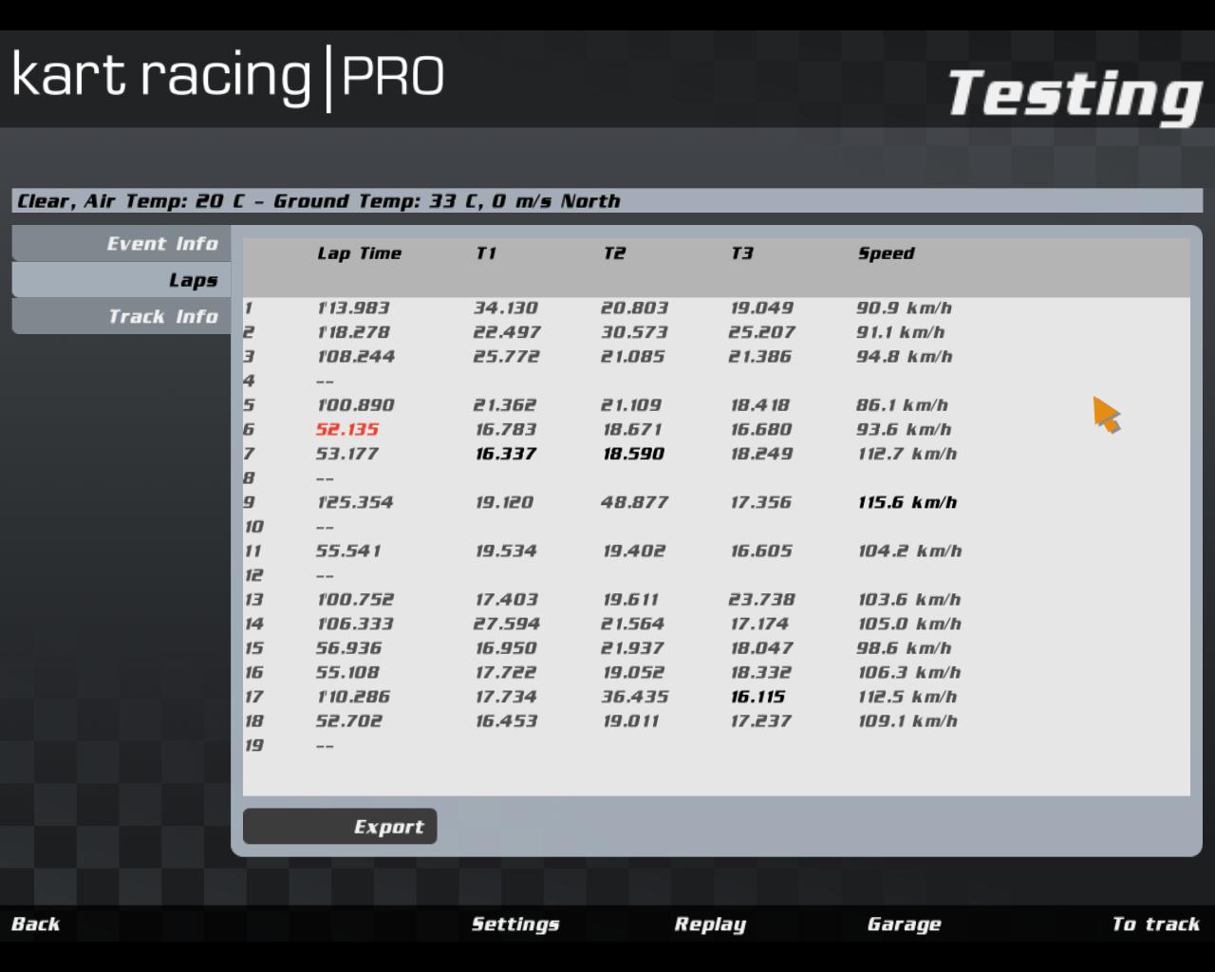Click the T1 split 27.594
The height and width of the screenshot is (972, 1215).
[507, 624]
